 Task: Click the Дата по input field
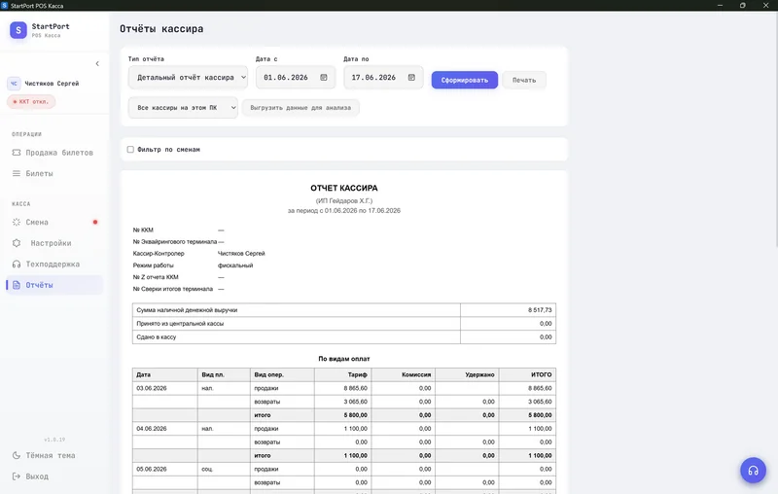point(383,78)
